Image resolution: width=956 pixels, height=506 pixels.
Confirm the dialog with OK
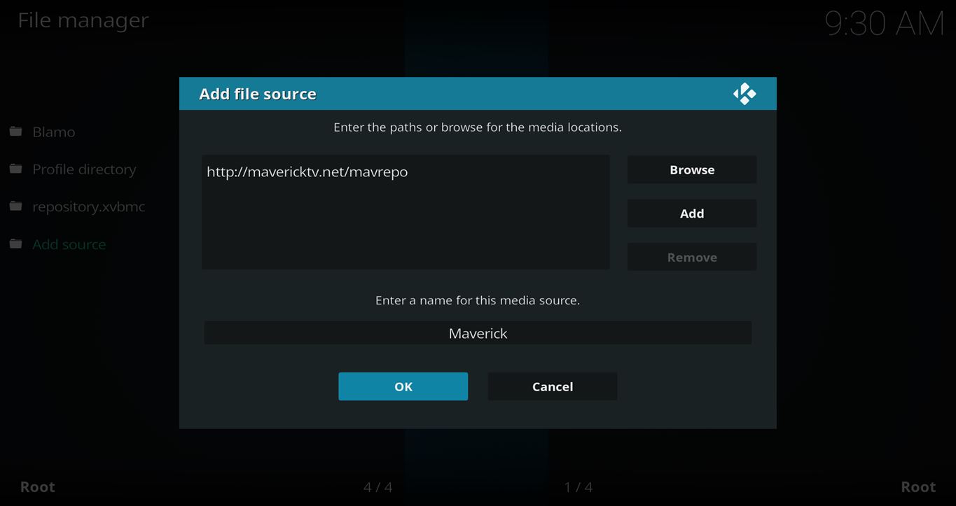pos(403,386)
